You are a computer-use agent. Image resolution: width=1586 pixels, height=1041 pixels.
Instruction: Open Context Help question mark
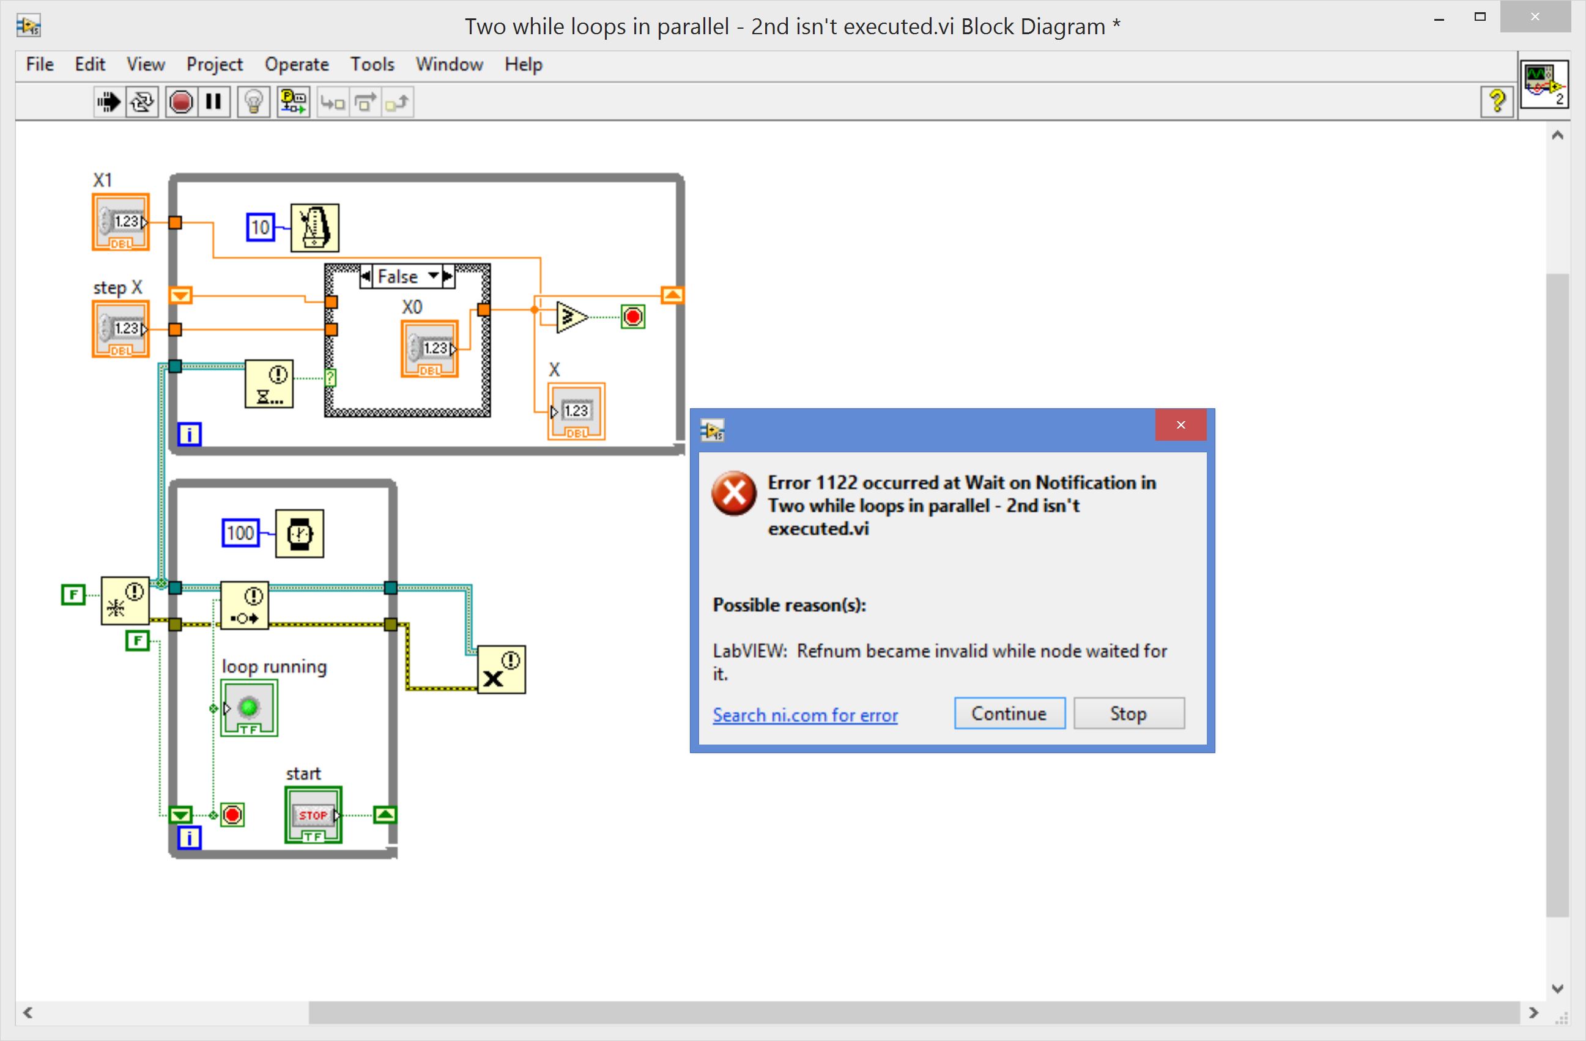(1497, 101)
